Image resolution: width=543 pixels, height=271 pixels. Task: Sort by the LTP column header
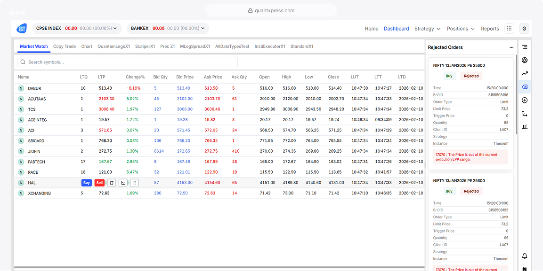point(102,77)
